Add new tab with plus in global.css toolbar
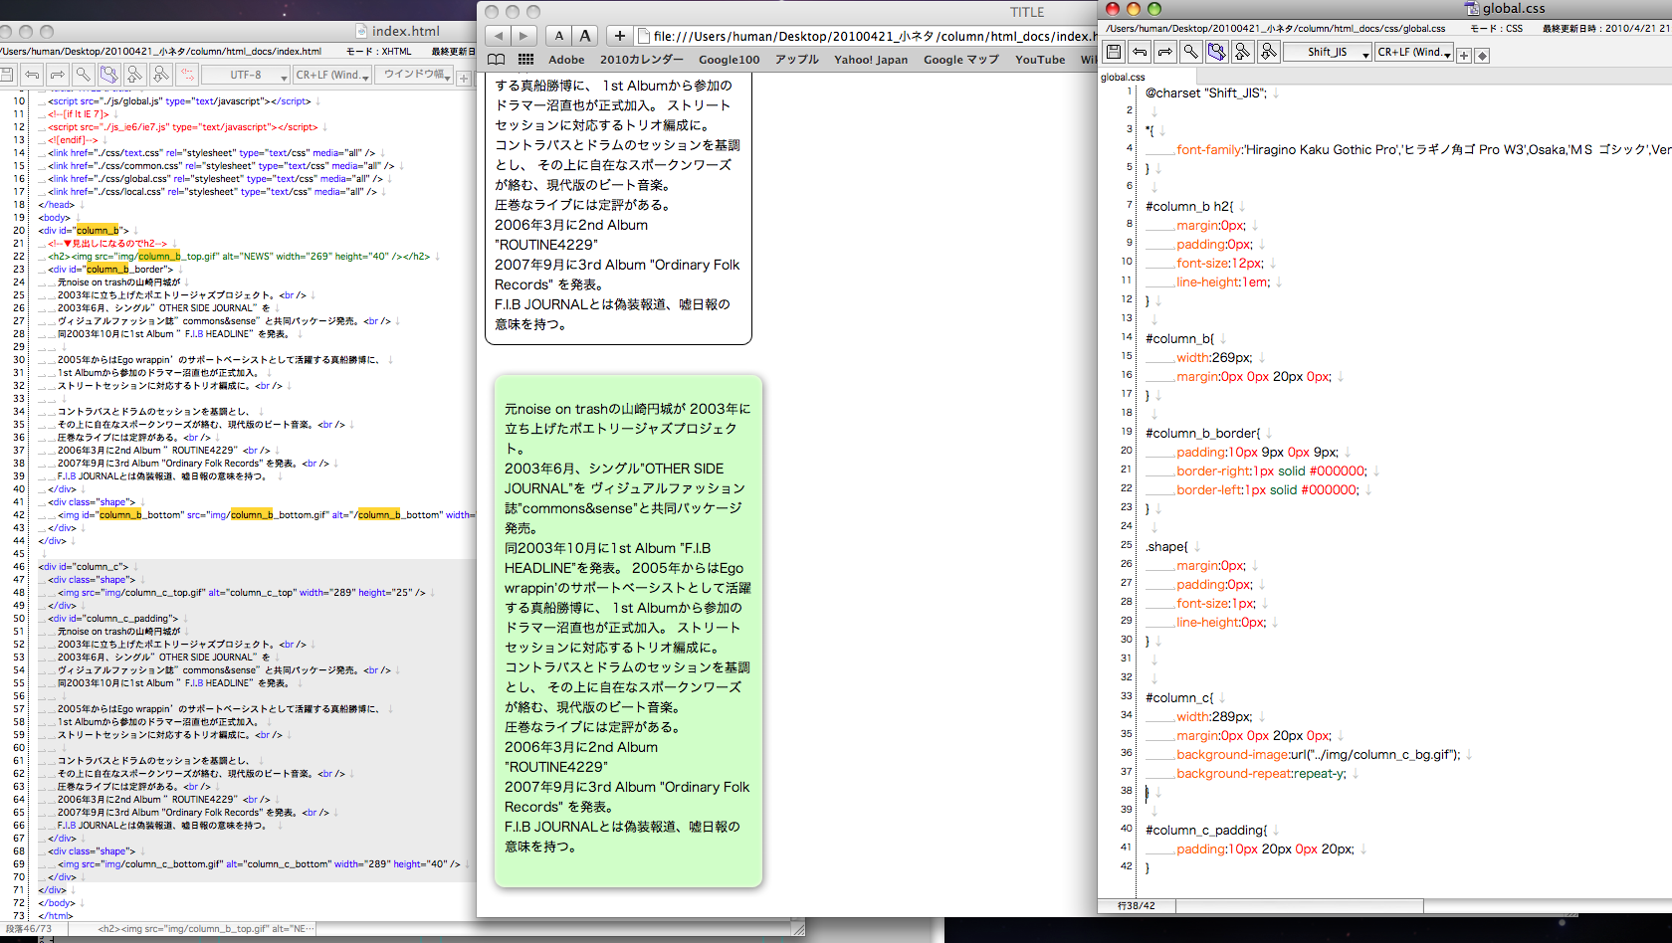1672x943 pixels. click(1464, 55)
